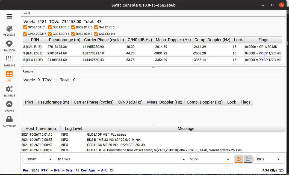289x175 pixels.
Task: Toggle the GPS L2C M checkbox
Action: click(x=25, y=34)
